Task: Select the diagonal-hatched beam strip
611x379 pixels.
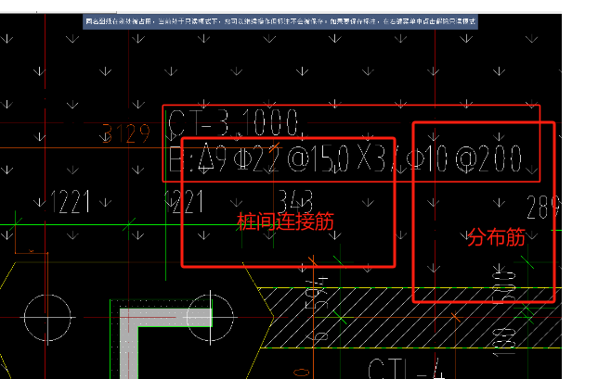Action: [x=411, y=318]
